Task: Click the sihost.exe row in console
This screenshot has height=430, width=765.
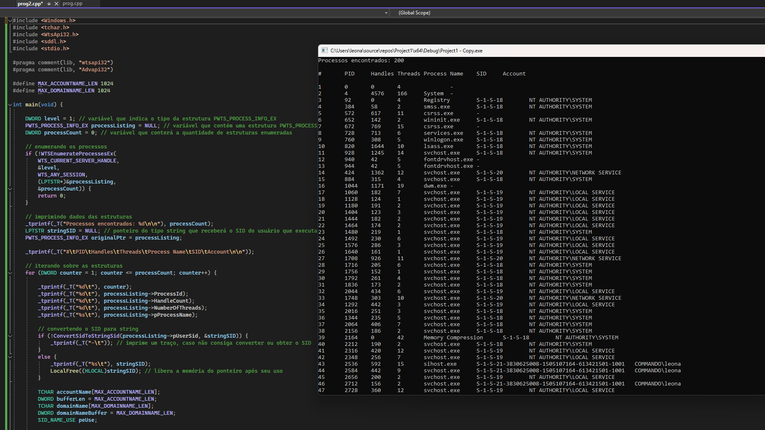Action: 440,364
